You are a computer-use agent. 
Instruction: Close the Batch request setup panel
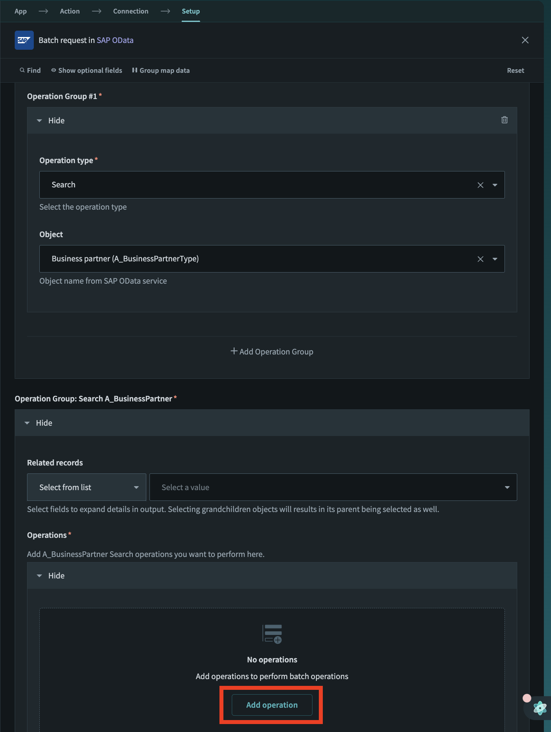[x=525, y=40]
